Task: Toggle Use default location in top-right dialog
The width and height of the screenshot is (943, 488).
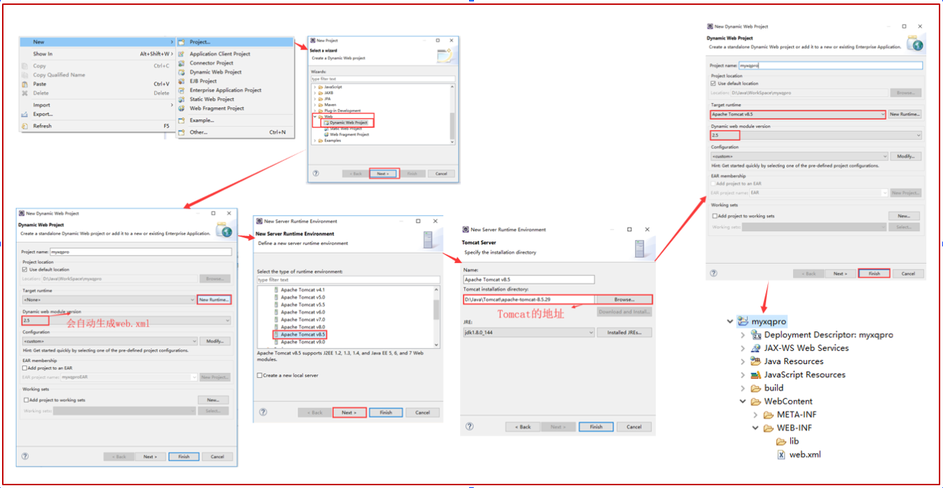Action: click(713, 84)
